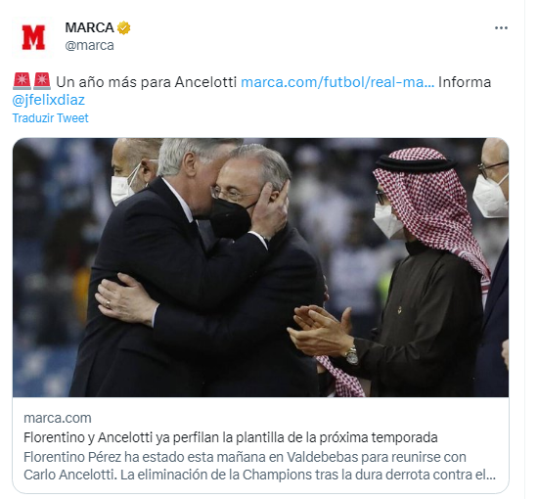Open the @marca handle profile
The width and height of the screenshot is (538, 499).
tap(89, 45)
